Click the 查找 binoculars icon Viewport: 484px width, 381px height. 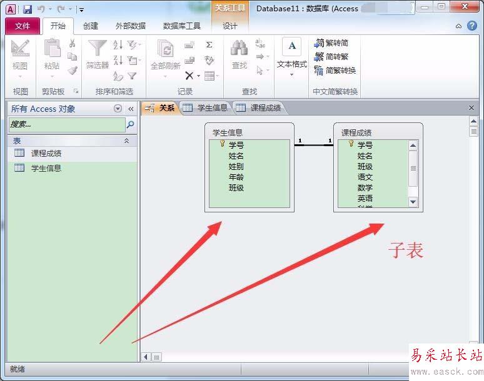coord(239,48)
